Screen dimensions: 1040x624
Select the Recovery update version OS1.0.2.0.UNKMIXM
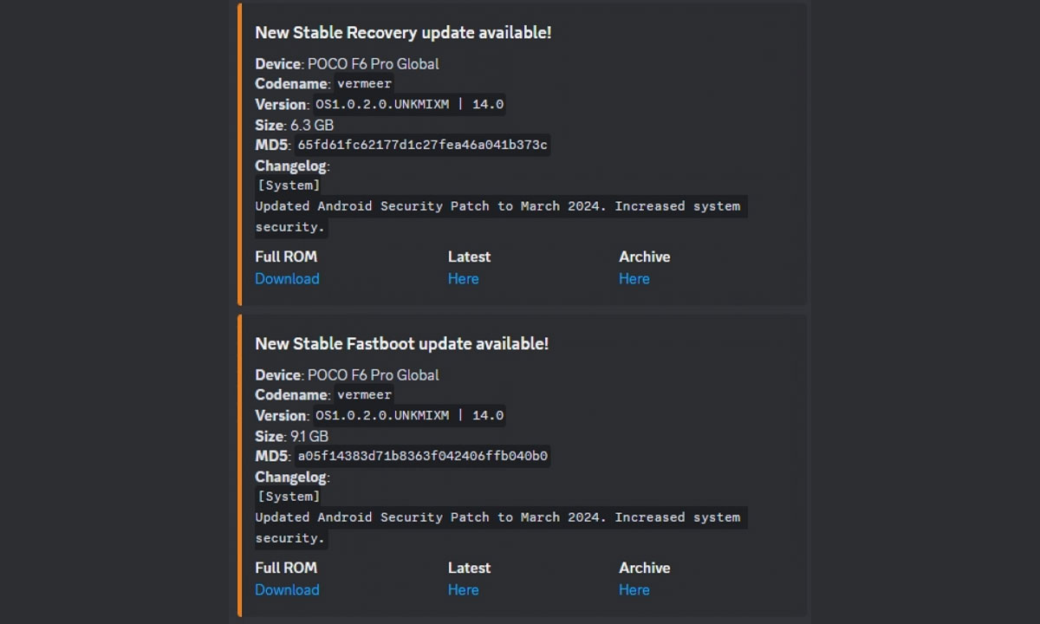382,105
